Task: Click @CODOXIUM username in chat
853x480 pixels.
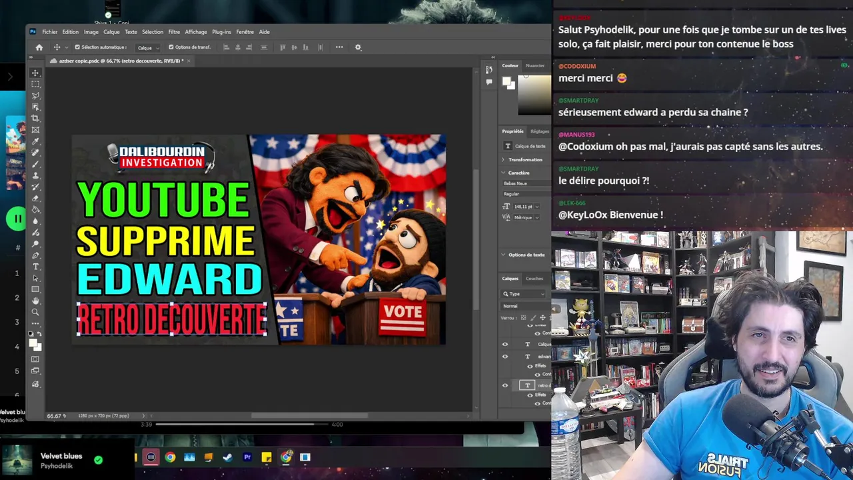Action: 577,66
